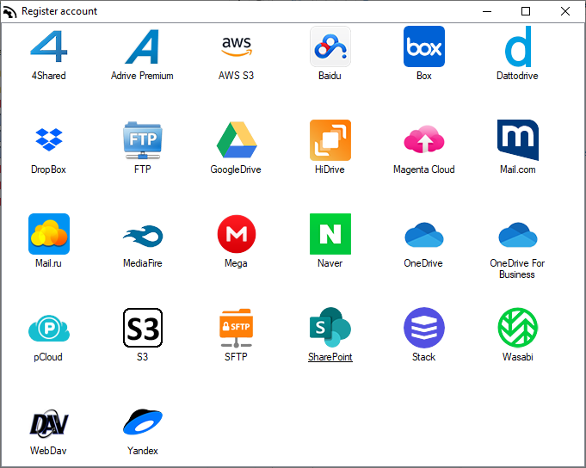Select the Yandex disk icon
The width and height of the screenshot is (586, 468).
click(x=142, y=422)
